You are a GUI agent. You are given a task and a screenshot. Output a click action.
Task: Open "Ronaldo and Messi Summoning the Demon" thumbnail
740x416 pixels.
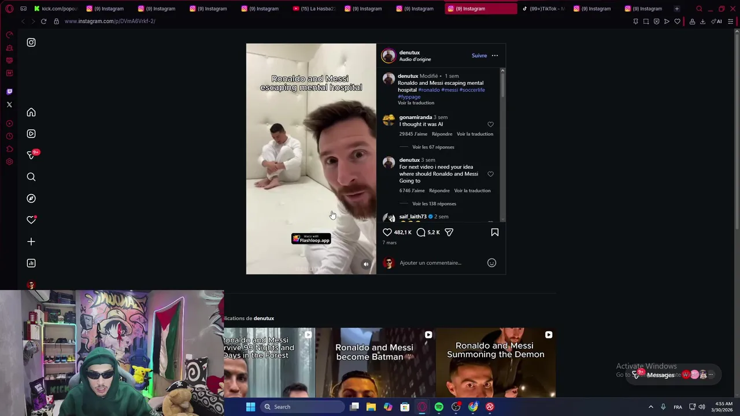(x=495, y=363)
